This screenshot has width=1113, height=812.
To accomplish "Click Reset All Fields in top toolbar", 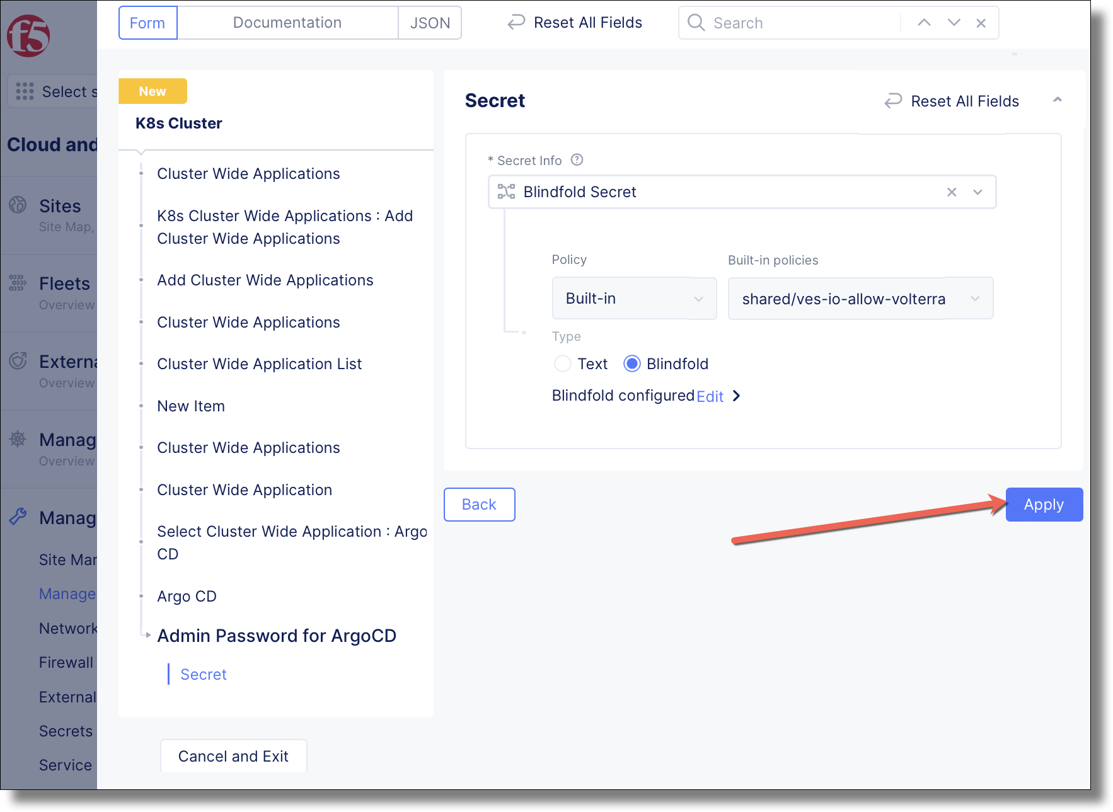I will (575, 23).
